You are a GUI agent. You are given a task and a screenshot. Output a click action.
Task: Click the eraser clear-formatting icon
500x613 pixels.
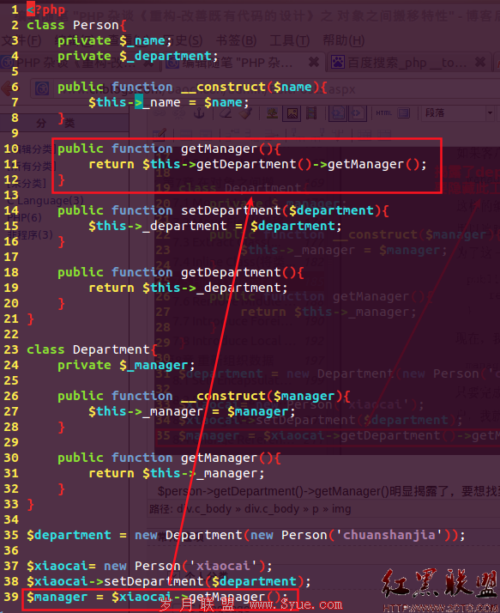[x=226, y=113]
